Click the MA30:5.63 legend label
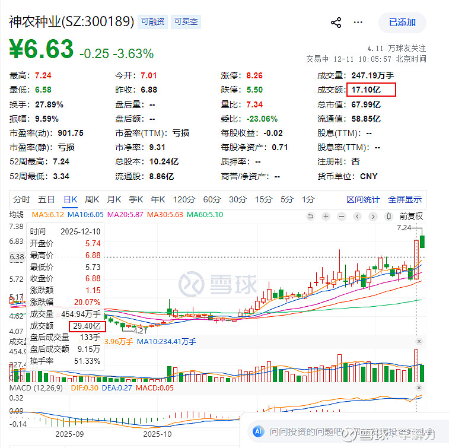The height and width of the screenshot is (448, 449). tap(165, 215)
